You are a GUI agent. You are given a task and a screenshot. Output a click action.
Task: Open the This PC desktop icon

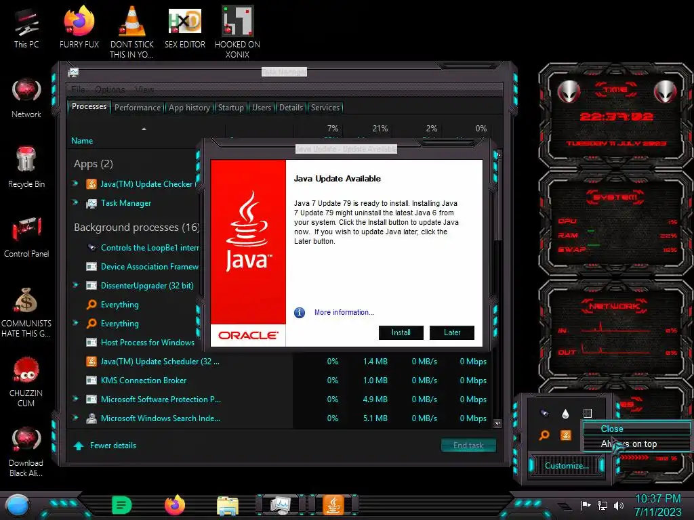(x=26, y=28)
